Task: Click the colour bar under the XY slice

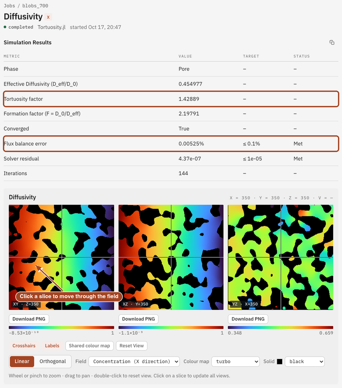Action: (61, 327)
